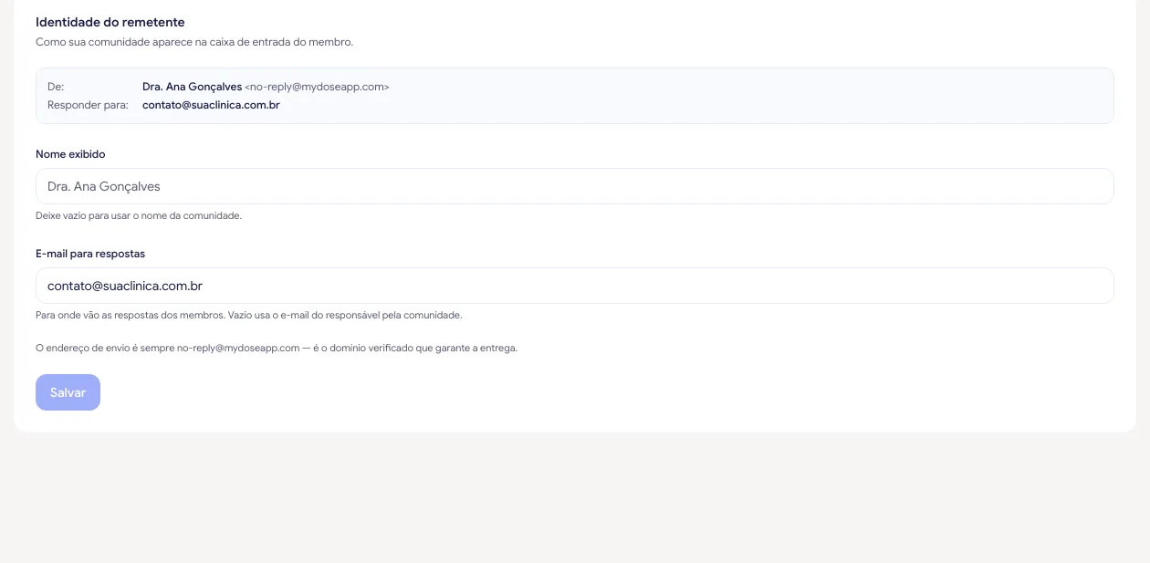Click the sender name 'Dra. Ana Gonçalves' in preview
Screen dimensions: 1150x563
coord(192,87)
